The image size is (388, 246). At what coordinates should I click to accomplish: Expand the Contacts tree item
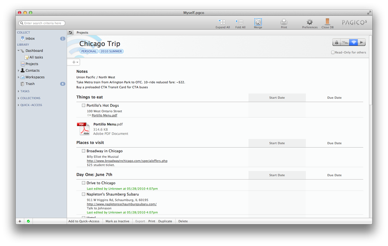pyautogui.click(x=18, y=71)
